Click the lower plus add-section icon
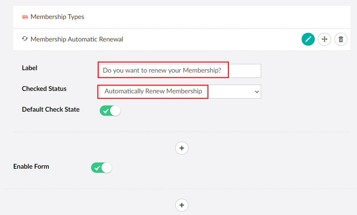 (x=181, y=205)
